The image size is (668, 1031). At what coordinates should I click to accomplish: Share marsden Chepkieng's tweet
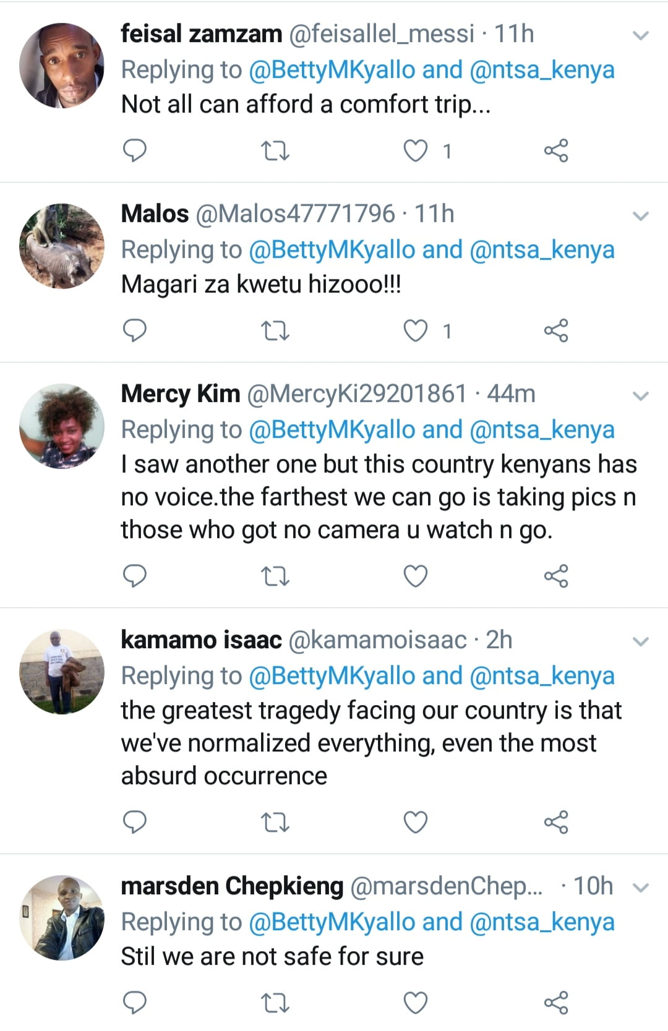555,1003
